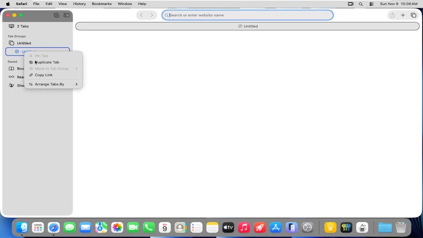Open the View menu

[63, 4]
